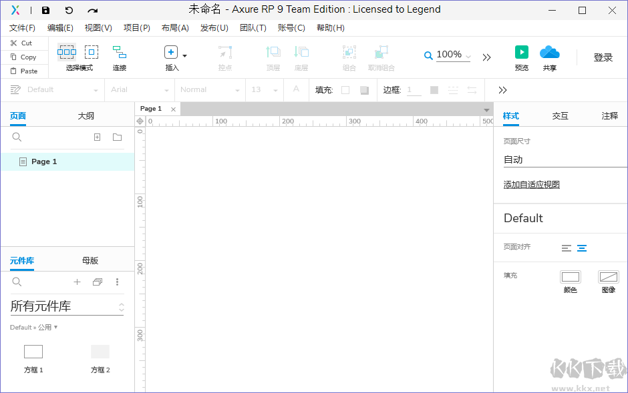The width and height of the screenshot is (628, 393).
Task: Click the 登录 login button
Action: pos(603,57)
